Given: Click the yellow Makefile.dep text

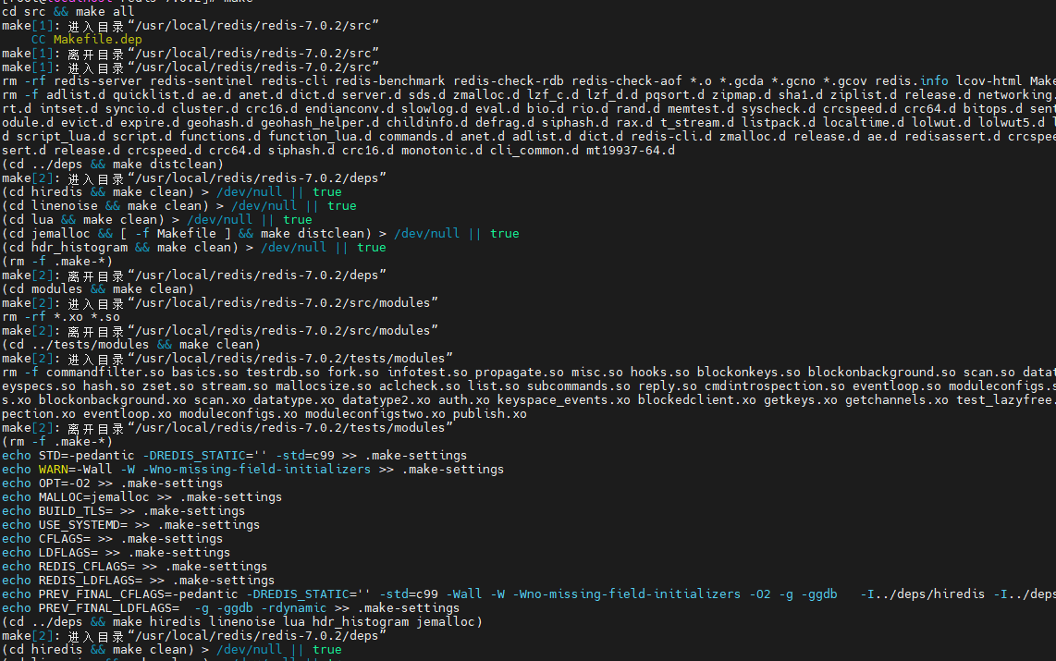Looking at the screenshot, I should pyautogui.click(x=98, y=40).
